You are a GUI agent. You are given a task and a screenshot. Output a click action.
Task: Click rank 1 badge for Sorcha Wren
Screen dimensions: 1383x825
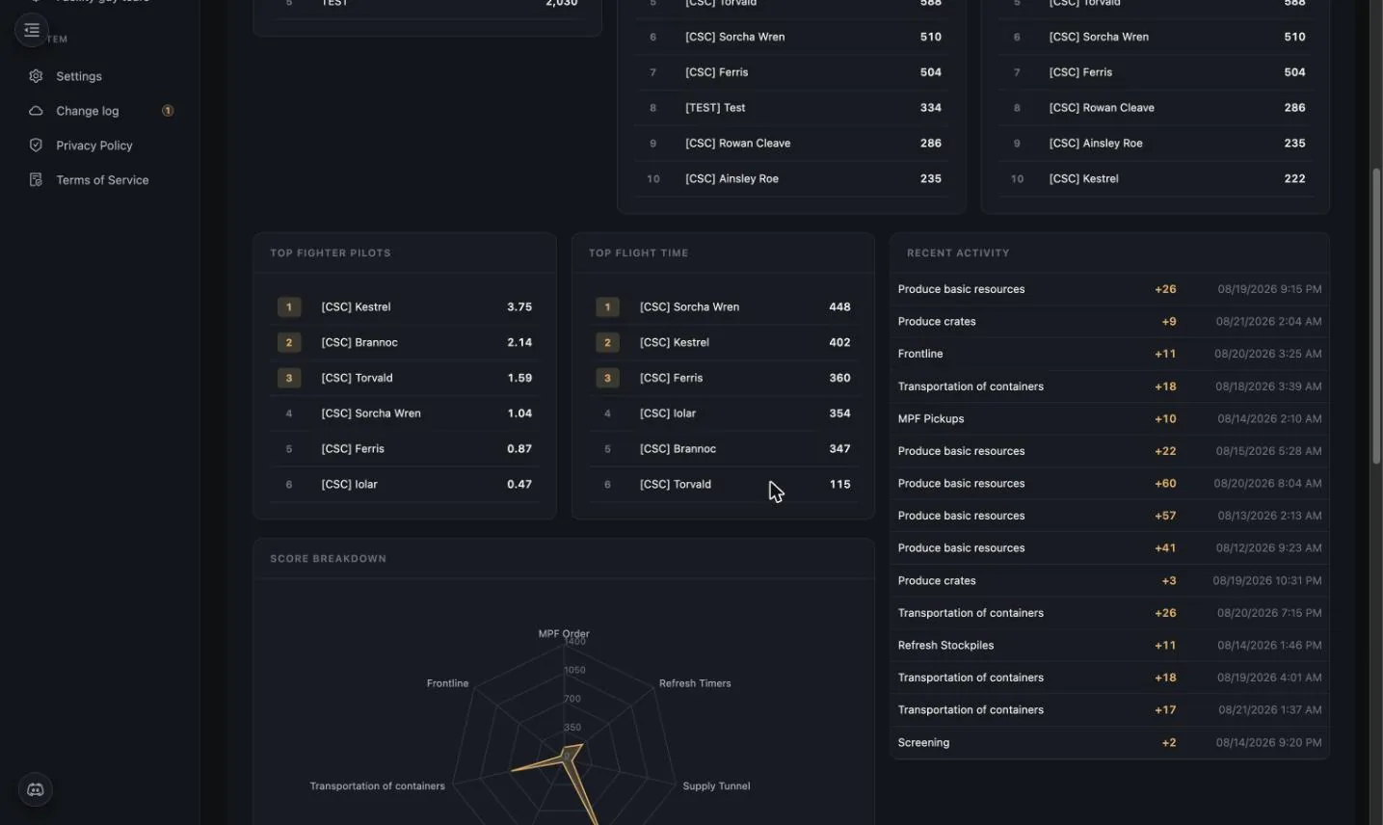607,307
